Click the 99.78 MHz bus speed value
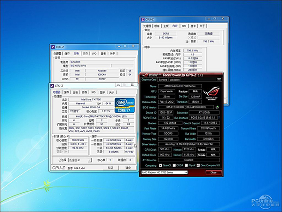282x212 pixels. coord(78,148)
